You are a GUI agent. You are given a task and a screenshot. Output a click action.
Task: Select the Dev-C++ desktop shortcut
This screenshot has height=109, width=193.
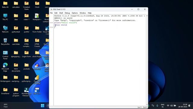[x=37, y=91]
